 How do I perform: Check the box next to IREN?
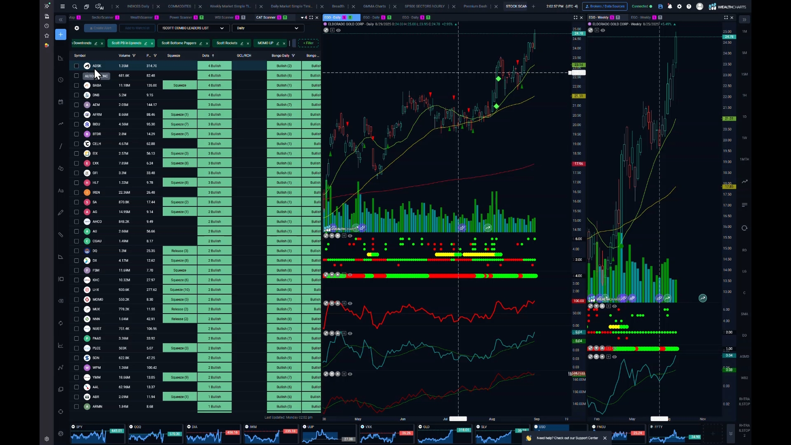(76, 192)
